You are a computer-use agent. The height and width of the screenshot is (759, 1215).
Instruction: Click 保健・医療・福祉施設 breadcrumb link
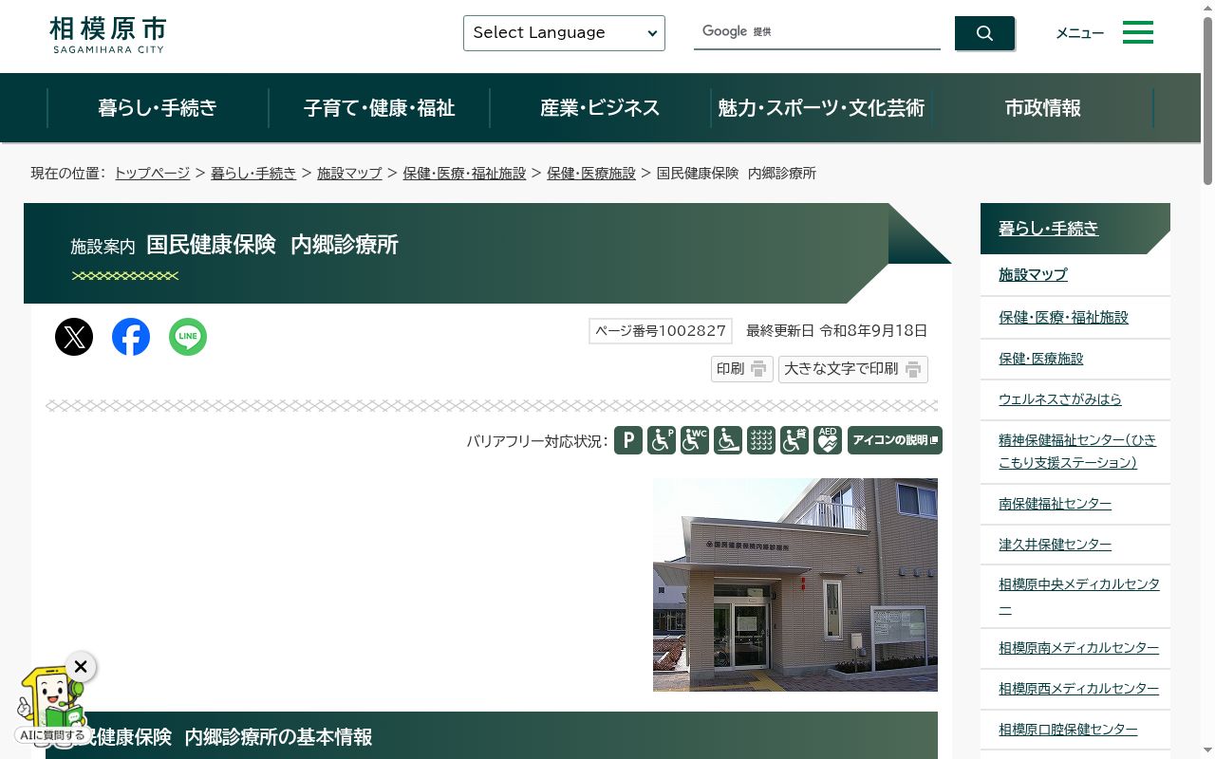[x=464, y=173]
